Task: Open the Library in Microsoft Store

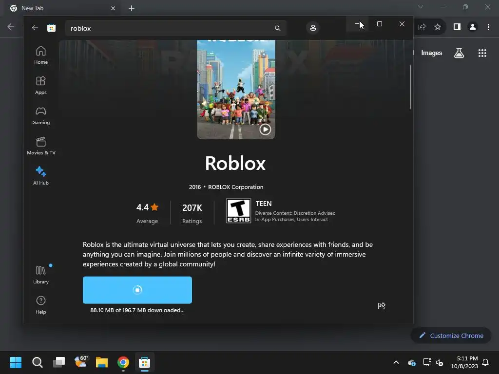Action: [x=41, y=275]
